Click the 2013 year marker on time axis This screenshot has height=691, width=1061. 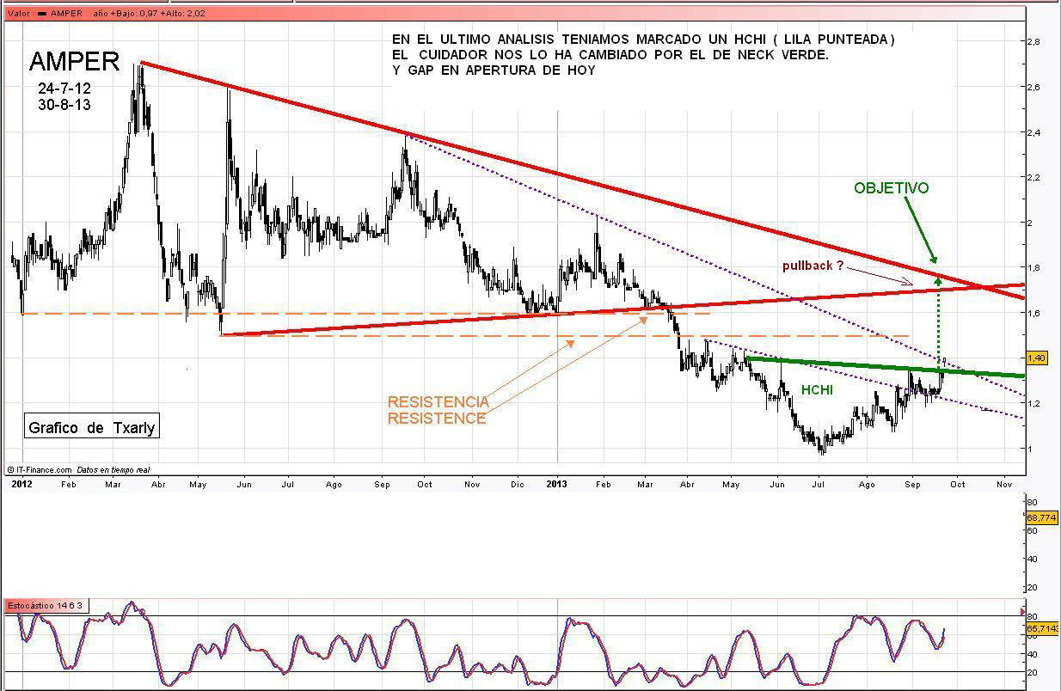click(557, 484)
